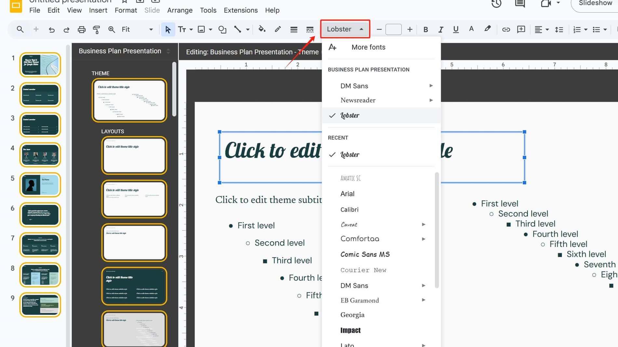Click the text color A icon
The width and height of the screenshot is (618, 347).
coord(471,29)
